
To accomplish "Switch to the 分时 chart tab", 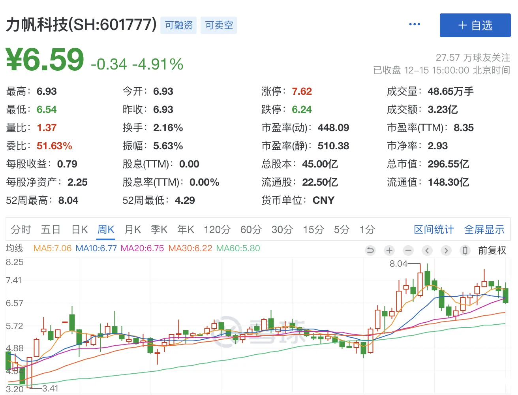I will [21, 229].
